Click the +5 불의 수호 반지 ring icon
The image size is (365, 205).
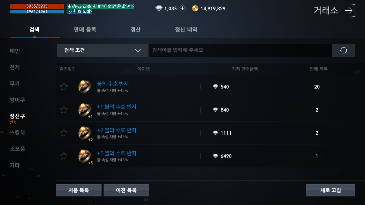[85, 156]
